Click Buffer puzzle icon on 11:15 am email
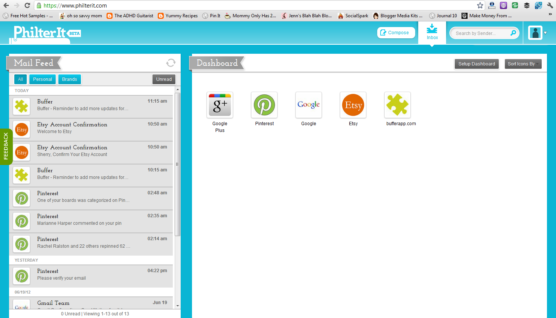This screenshot has width=556, height=318. pos(21,107)
